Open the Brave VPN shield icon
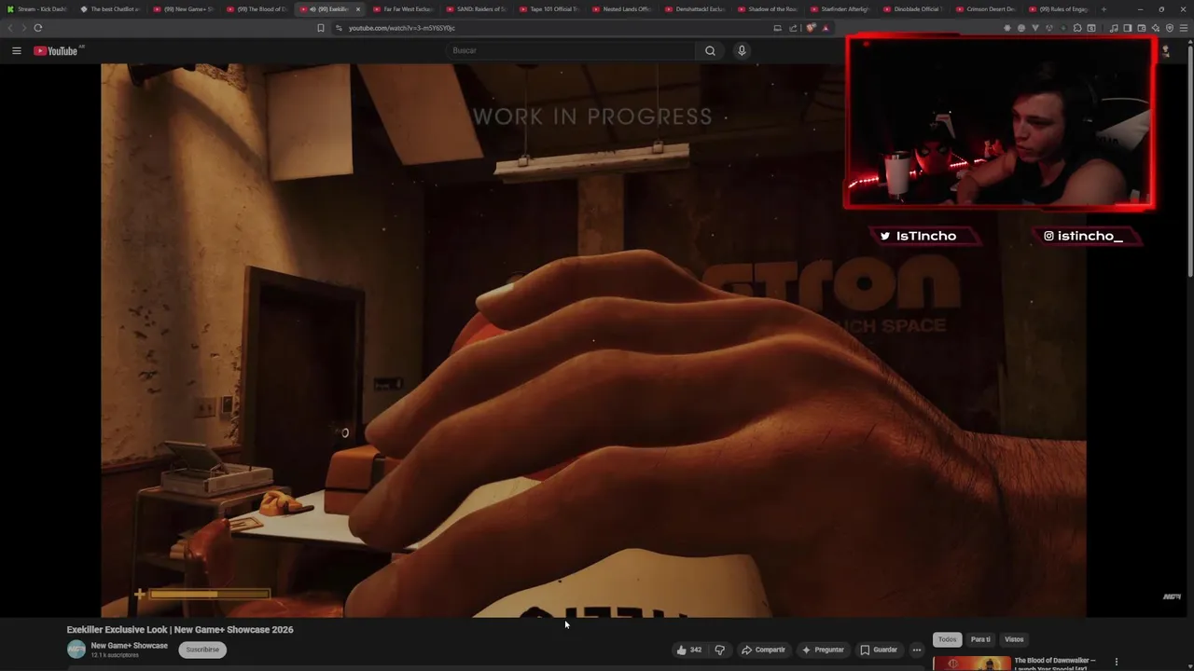The width and height of the screenshot is (1194, 671). coord(1170,28)
